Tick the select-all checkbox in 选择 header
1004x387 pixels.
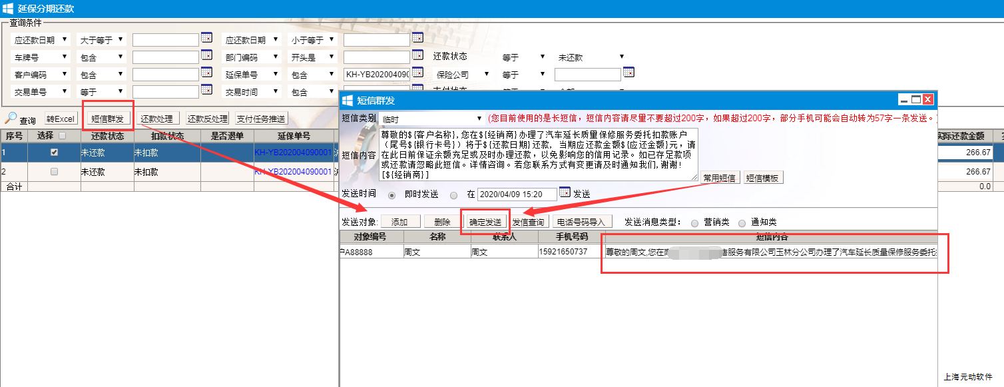pos(63,136)
